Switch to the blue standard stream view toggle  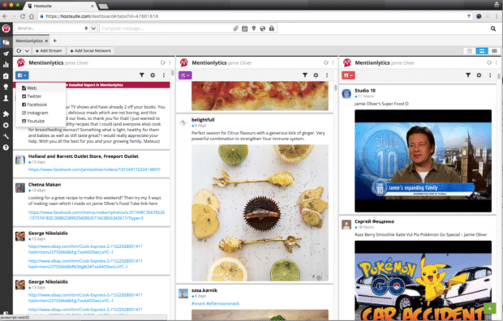pyautogui.click(x=482, y=51)
